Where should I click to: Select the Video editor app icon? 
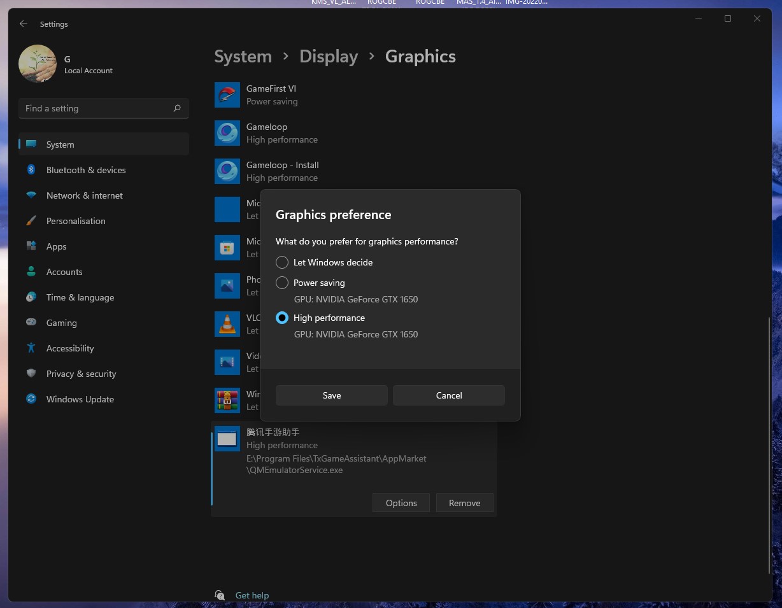coord(227,362)
